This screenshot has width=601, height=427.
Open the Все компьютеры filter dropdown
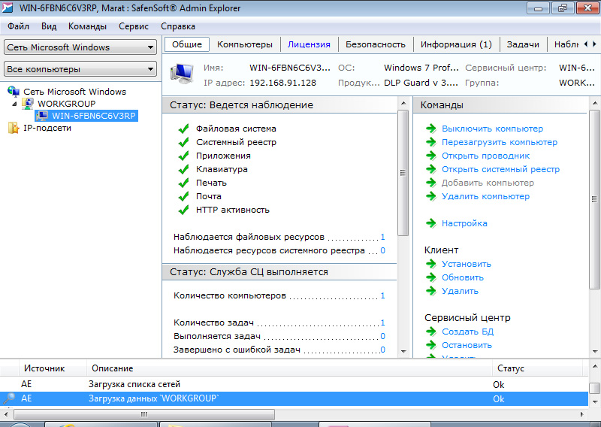point(80,69)
